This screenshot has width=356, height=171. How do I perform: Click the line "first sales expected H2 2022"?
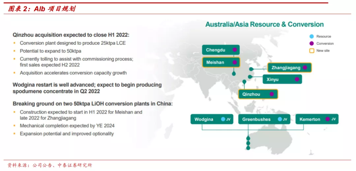point(50,65)
